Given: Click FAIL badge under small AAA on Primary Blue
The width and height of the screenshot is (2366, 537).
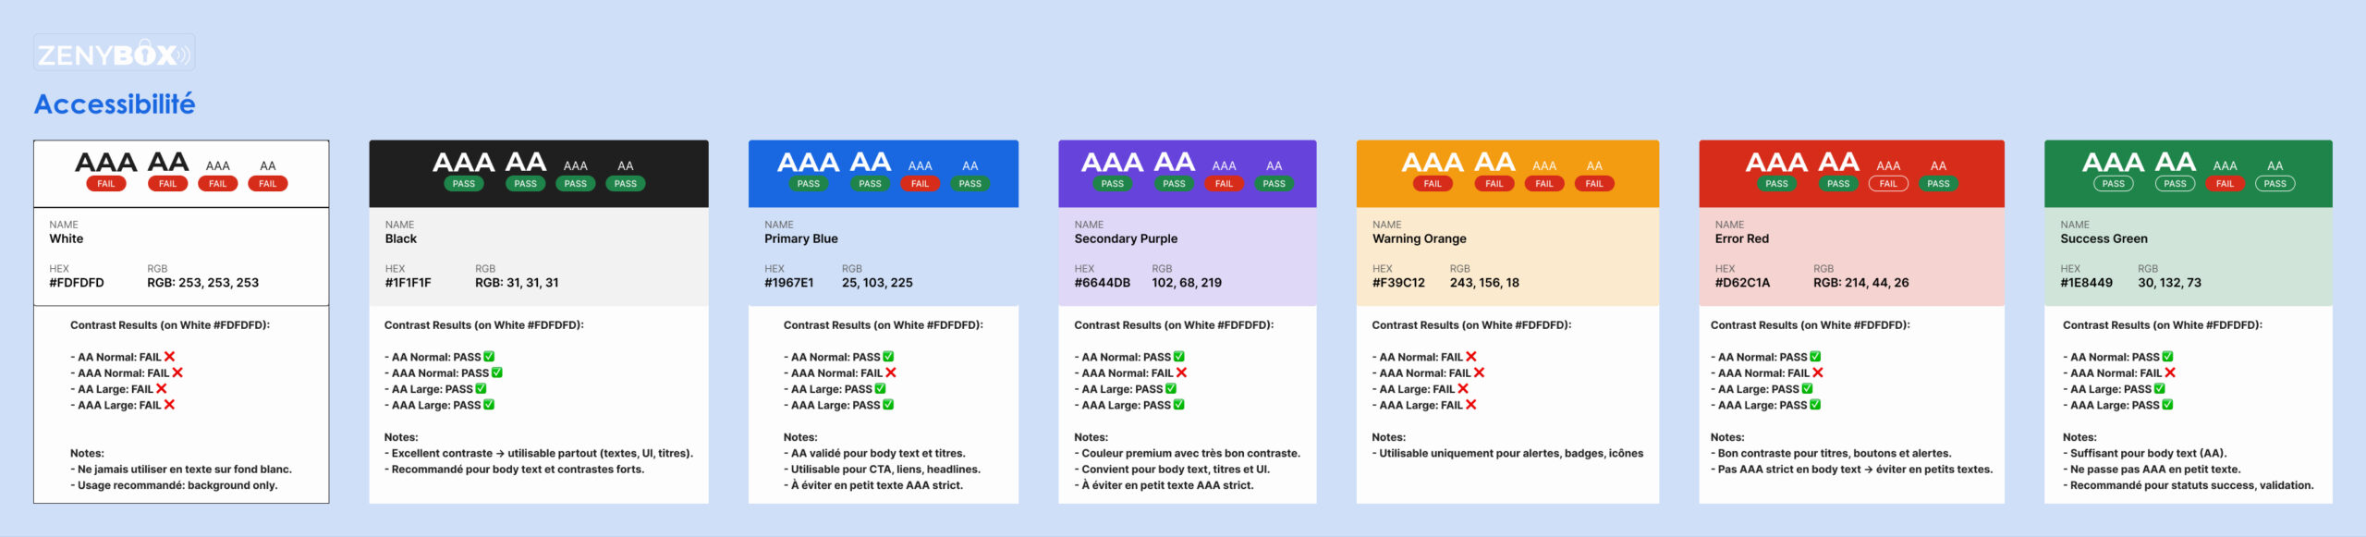Looking at the screenshot, I should [920, 184].
